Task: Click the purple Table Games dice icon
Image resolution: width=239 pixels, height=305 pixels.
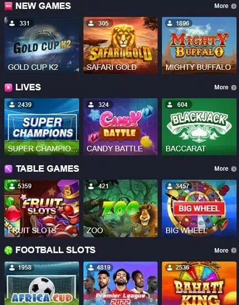Action: pos(8,169)
